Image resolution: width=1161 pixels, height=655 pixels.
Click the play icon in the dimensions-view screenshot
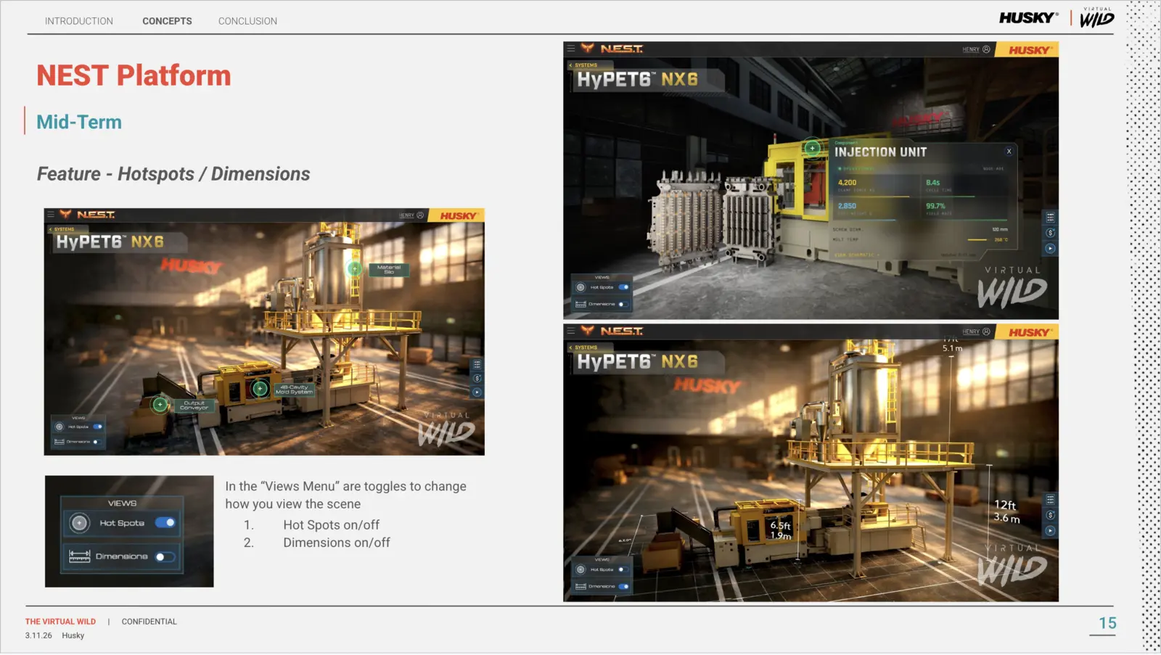click(x=1050, y=530)
